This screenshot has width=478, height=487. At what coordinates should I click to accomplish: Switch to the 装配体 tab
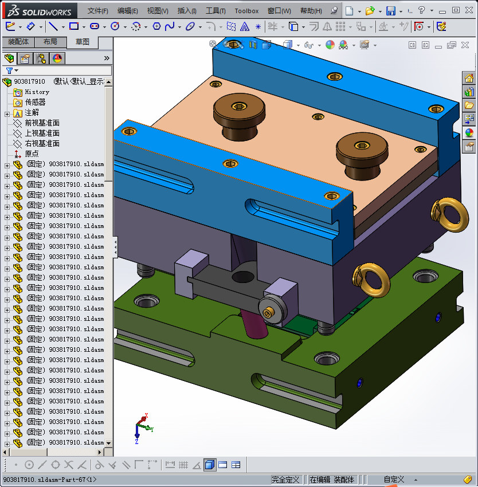(18, 42)
